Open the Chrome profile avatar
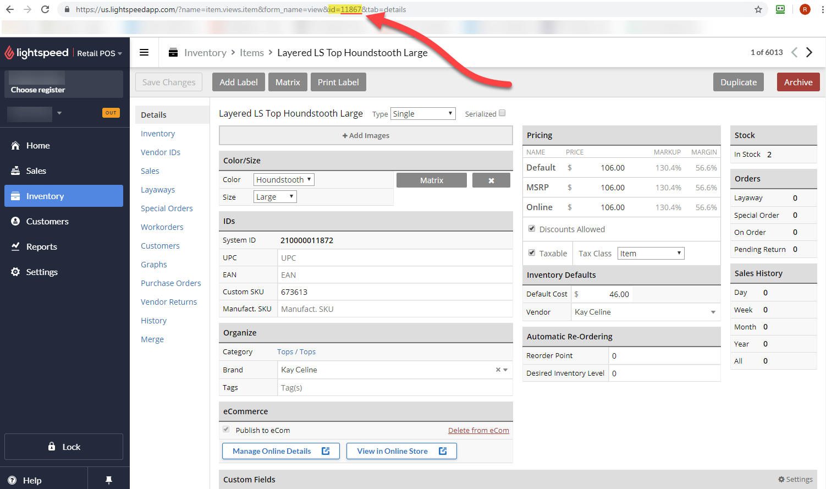 tap(805, 9)
